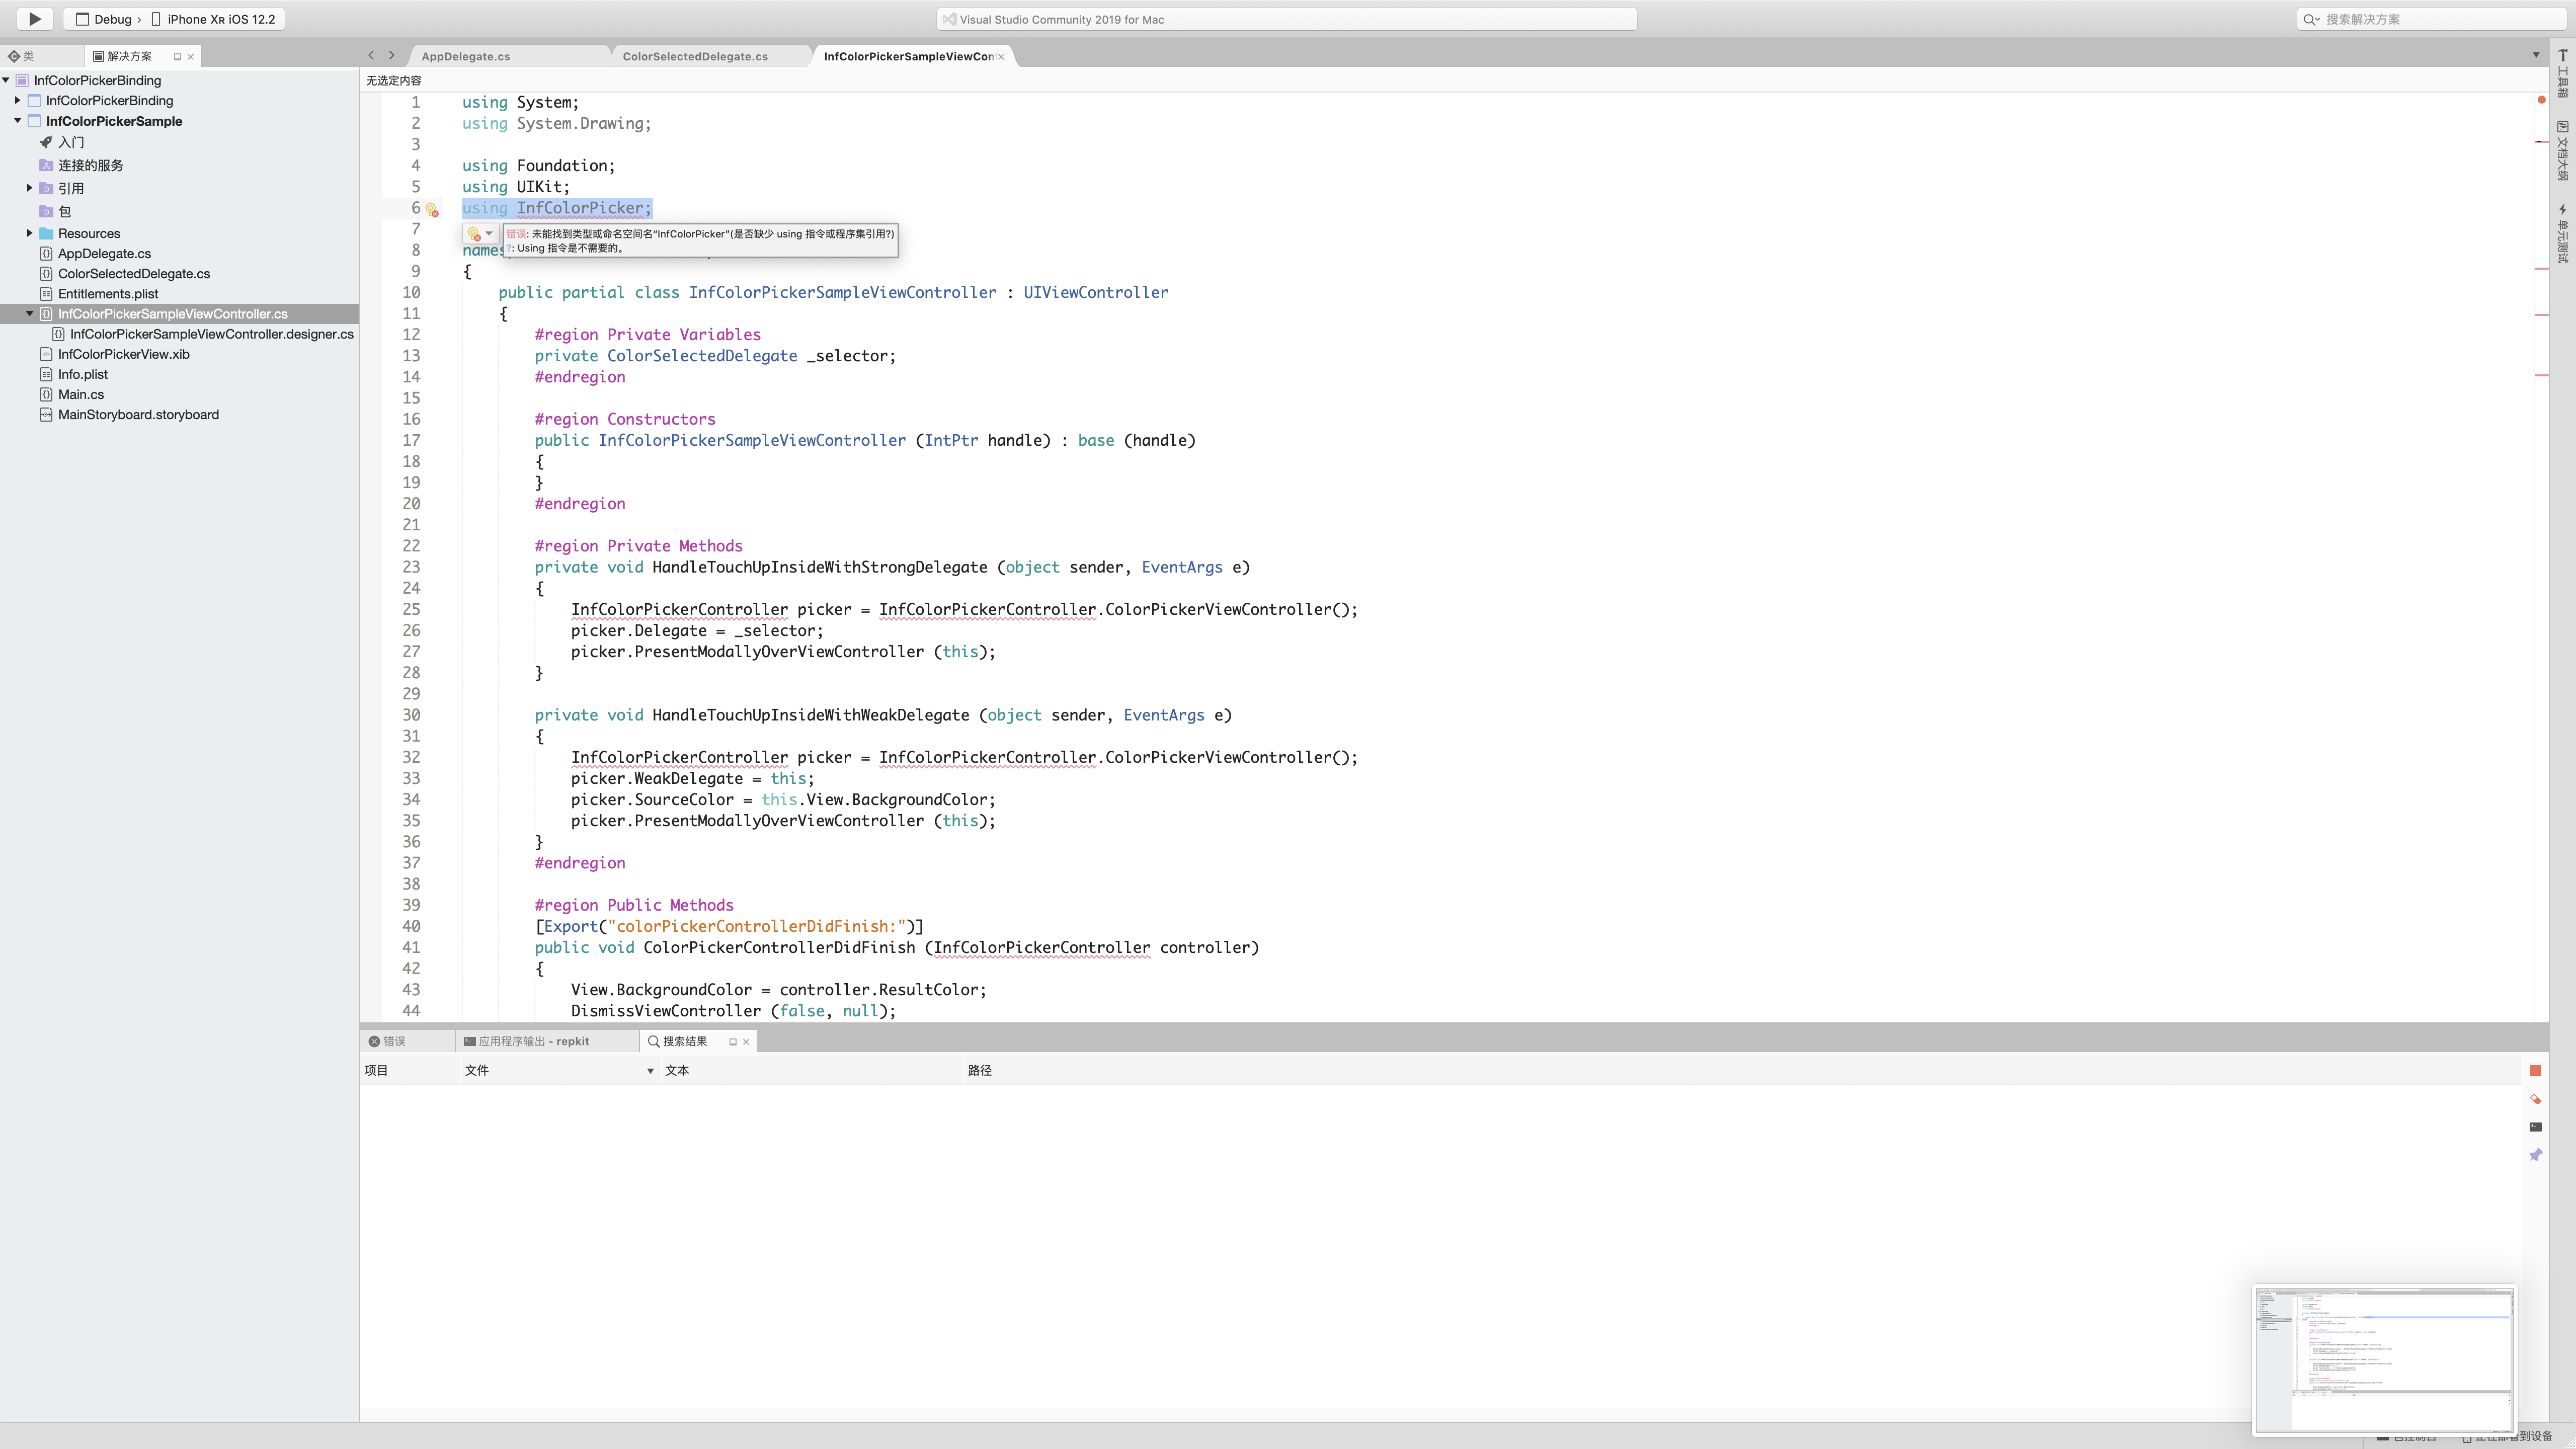Expand the 引用 (References) node
Viewport: 2576px width, 1449px height.
click(x=28, y=187)
